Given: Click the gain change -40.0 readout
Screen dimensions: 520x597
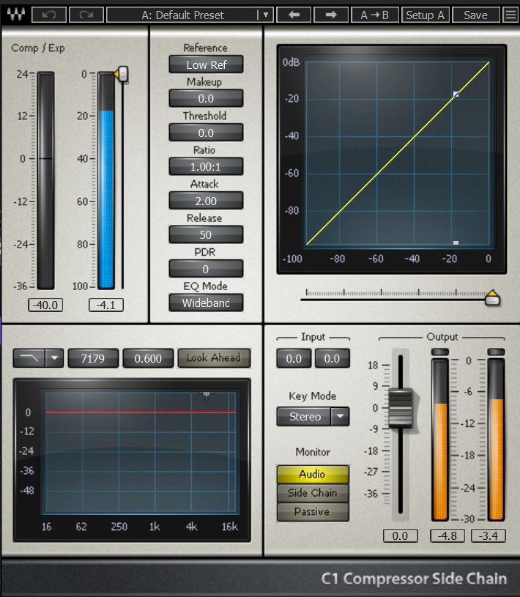Looking at the screenshot, I should pos(45,305).
